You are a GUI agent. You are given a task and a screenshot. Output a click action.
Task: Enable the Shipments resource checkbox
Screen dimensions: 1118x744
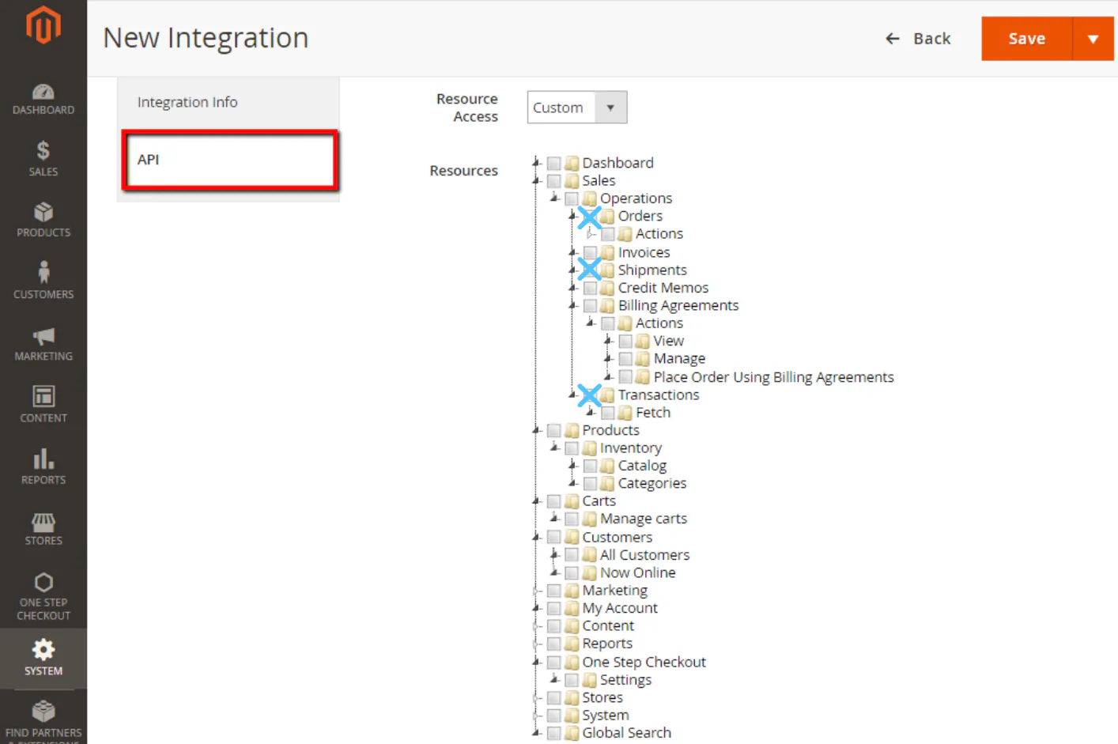(x=590, y=270)
